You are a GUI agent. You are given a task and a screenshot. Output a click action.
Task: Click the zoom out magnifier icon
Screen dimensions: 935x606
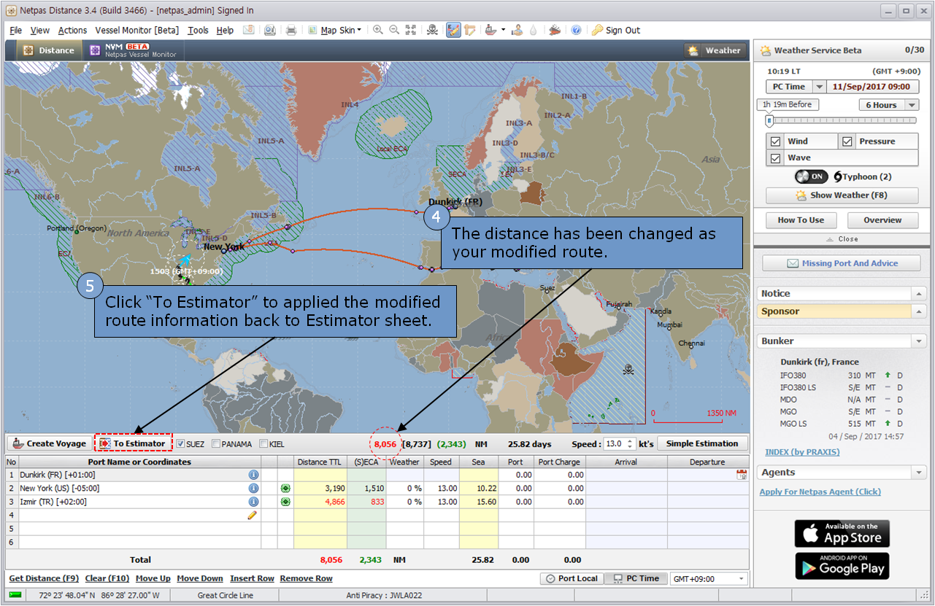pyautogui.click(x=394, y=30)
